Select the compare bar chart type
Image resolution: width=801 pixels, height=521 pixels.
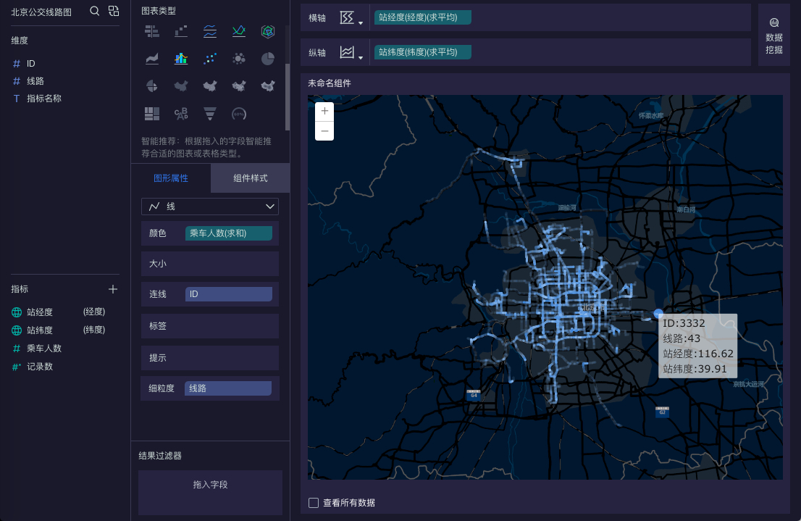click(x=151, y=31)
